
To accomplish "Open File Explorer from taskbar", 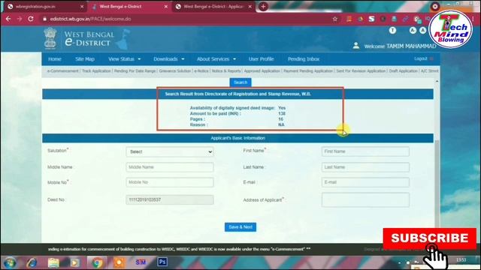I will pyautogui.click(x=53, y=262).
